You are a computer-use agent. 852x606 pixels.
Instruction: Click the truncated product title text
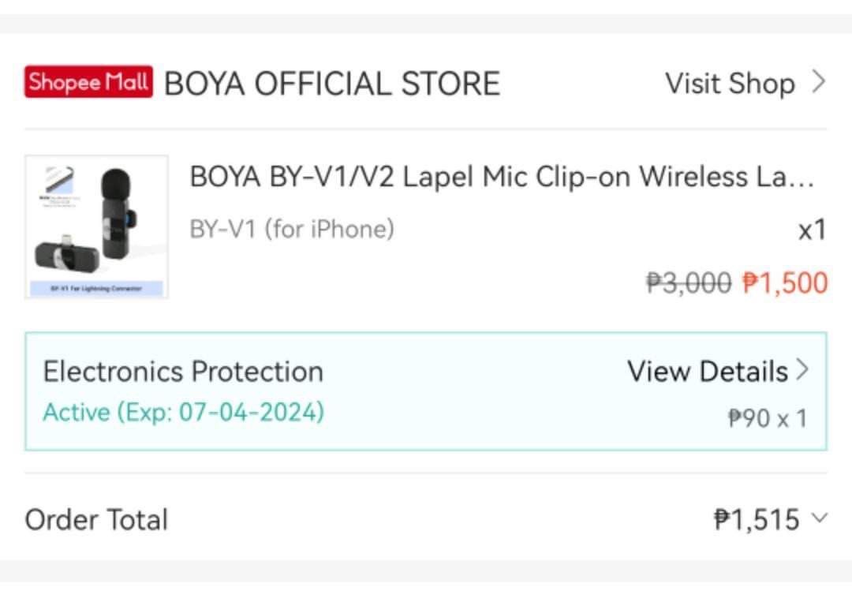tap(505, 176)
